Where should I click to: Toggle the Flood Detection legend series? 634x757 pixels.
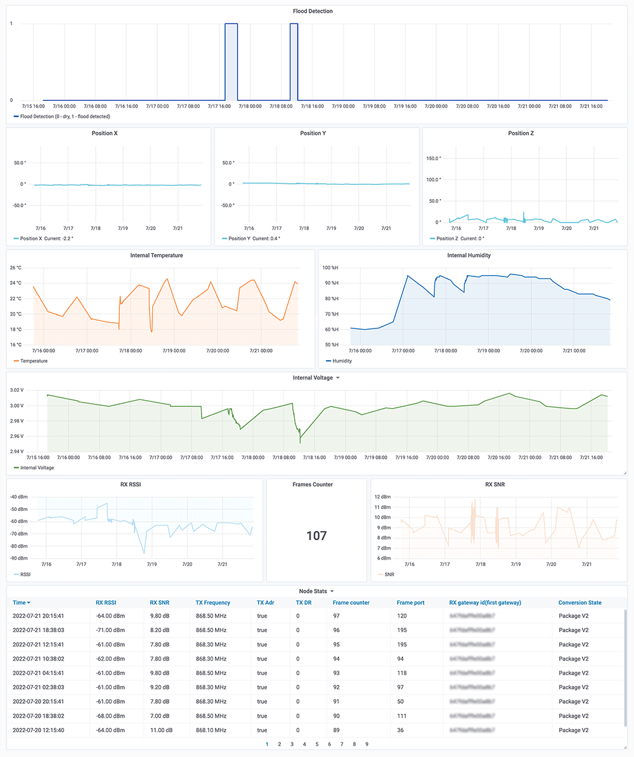[65, 117]
